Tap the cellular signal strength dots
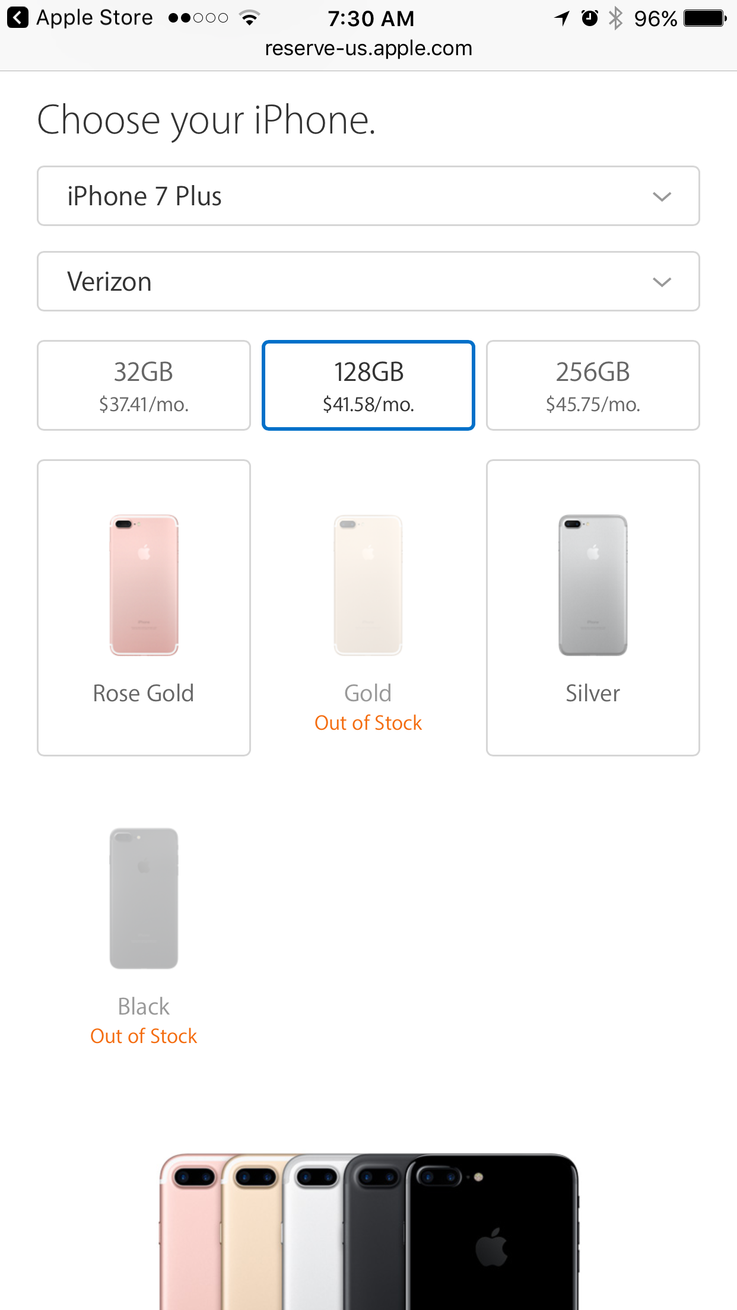The image size is (737, 1310). point(198,18)
